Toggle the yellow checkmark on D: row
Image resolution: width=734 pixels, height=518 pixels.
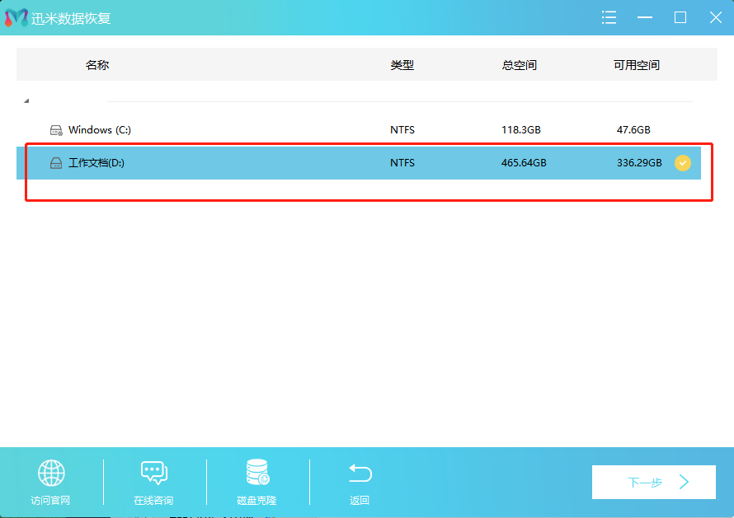(x=683, y=163)
